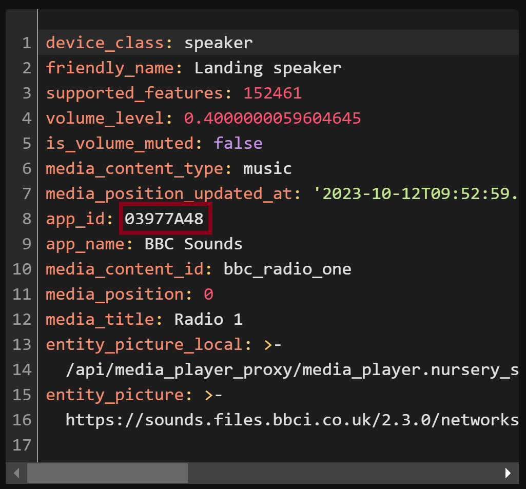Click the media_content_type value music
This screenshot has height=489, width=526.
267,168
